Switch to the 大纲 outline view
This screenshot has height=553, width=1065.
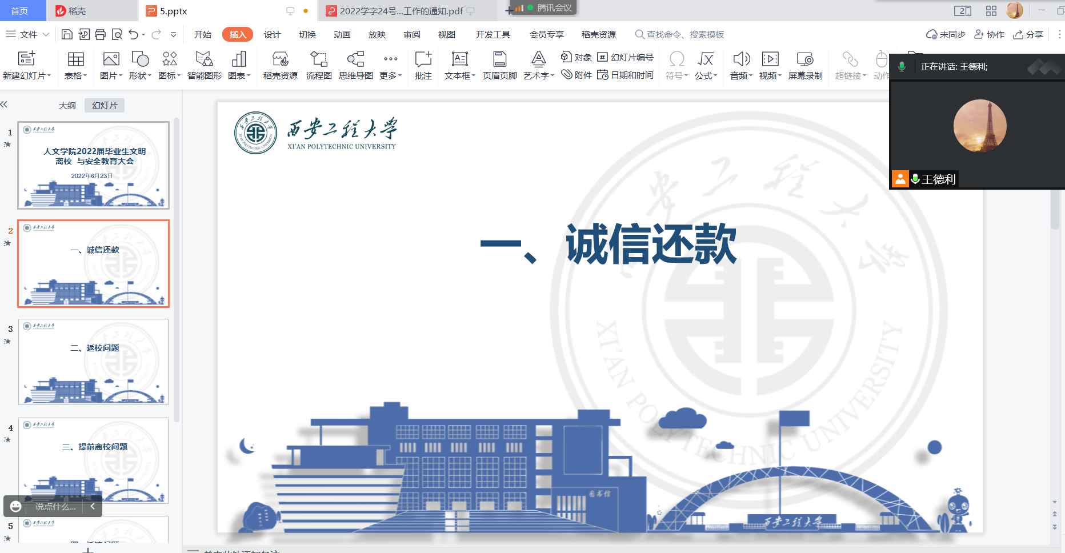tap(67, 106)
